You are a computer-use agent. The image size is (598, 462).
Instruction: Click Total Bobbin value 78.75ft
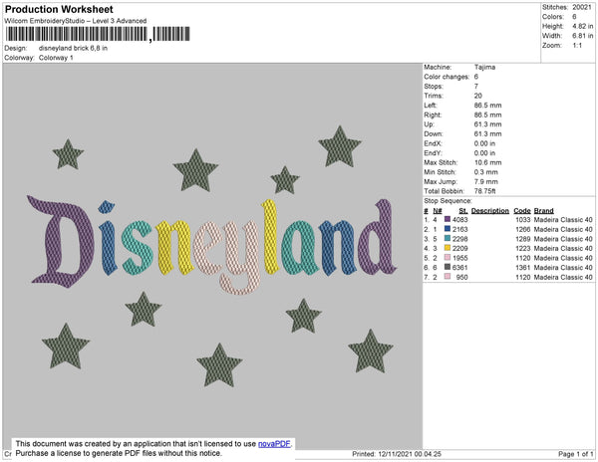pyautogui.click(x=484, y=191)
